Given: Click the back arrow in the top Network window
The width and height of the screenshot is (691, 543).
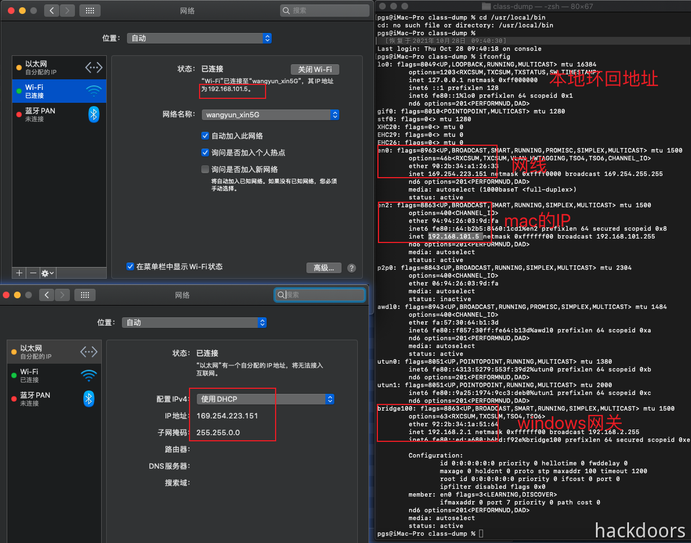Looking at the screenshot, I should coord(51,10).
